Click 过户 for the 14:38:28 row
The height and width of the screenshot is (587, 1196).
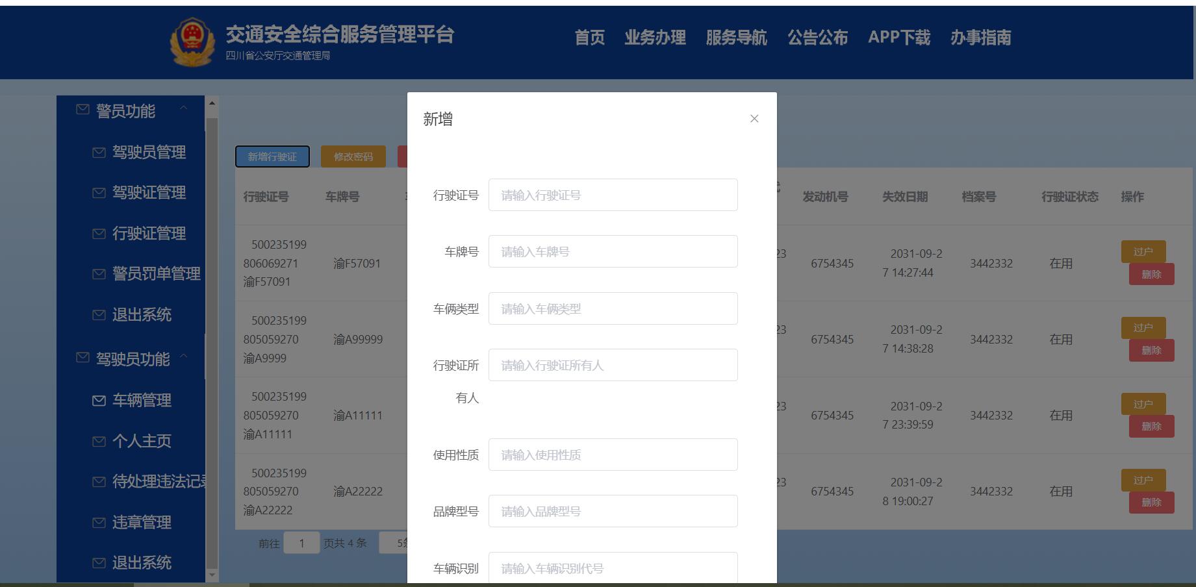pos(1143,327)
